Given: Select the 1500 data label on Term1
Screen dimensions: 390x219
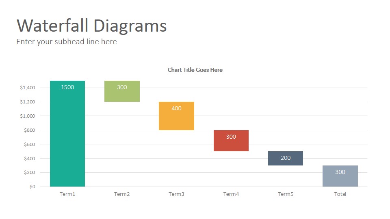Looking at the screenshot, I should coord(67,87).
